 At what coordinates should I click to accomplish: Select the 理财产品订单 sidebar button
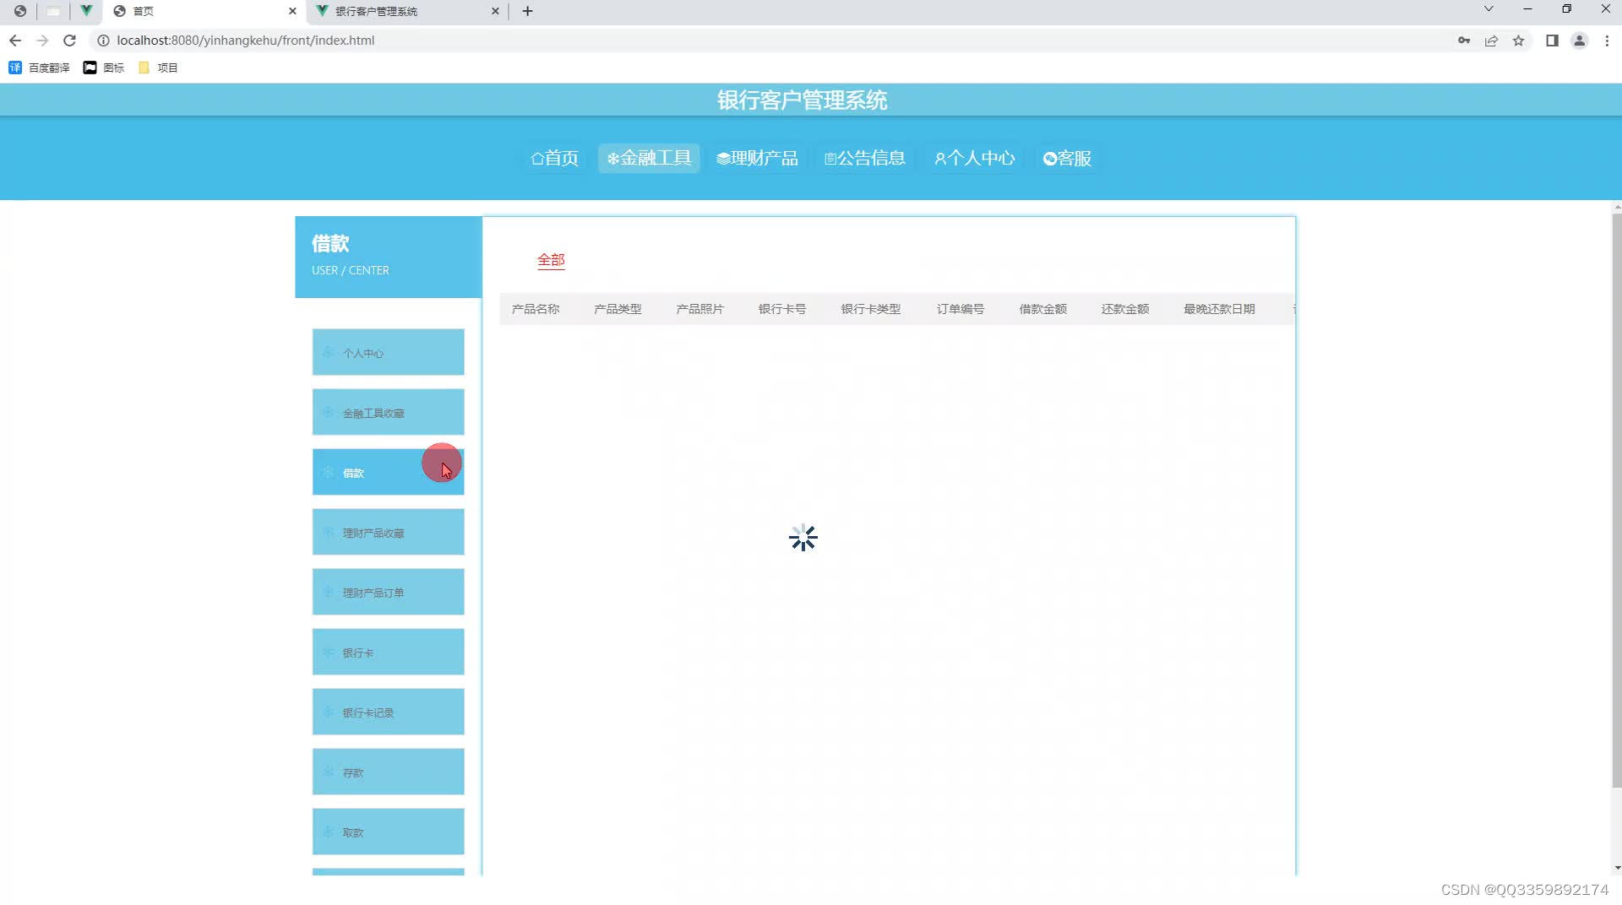pos(388,592)
